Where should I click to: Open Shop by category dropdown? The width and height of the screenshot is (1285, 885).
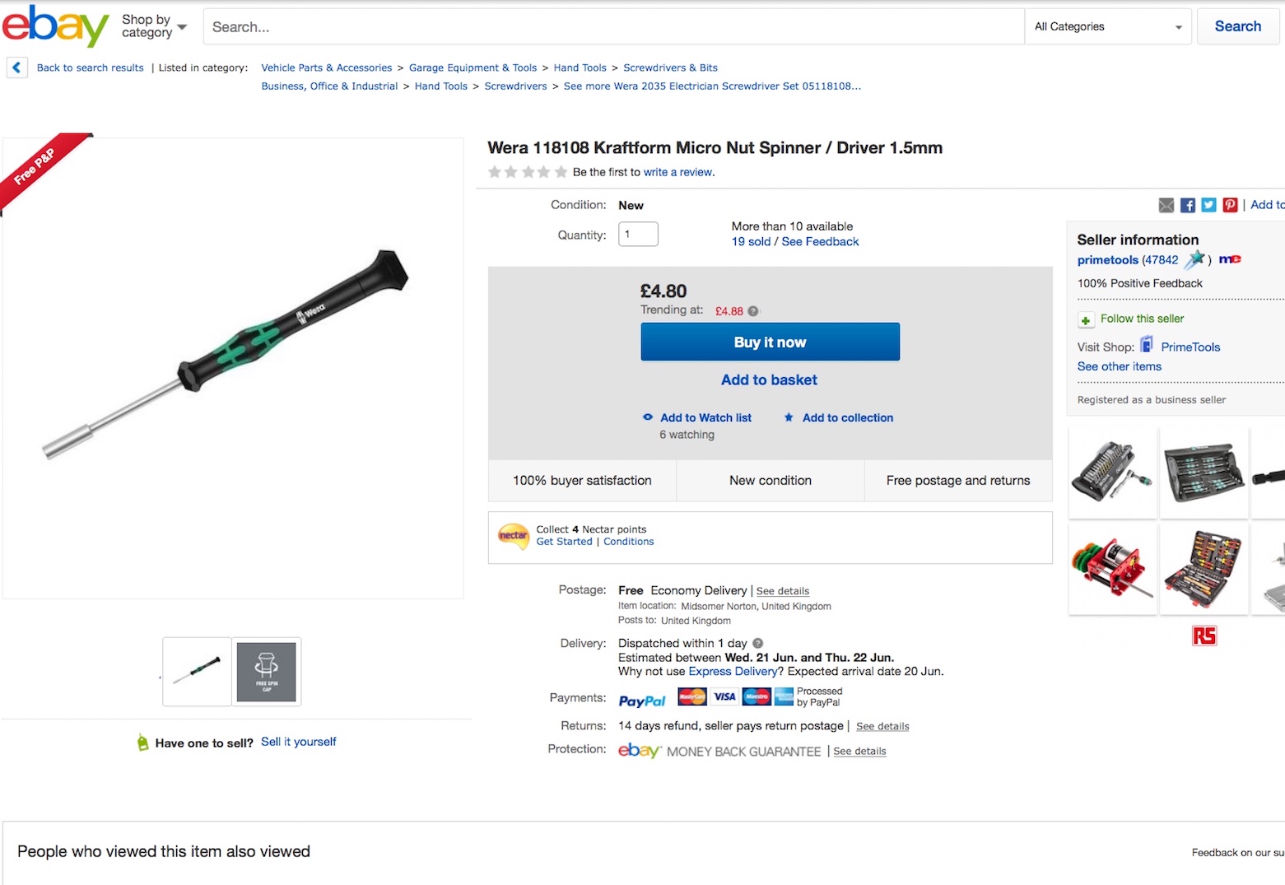(154, 26)
